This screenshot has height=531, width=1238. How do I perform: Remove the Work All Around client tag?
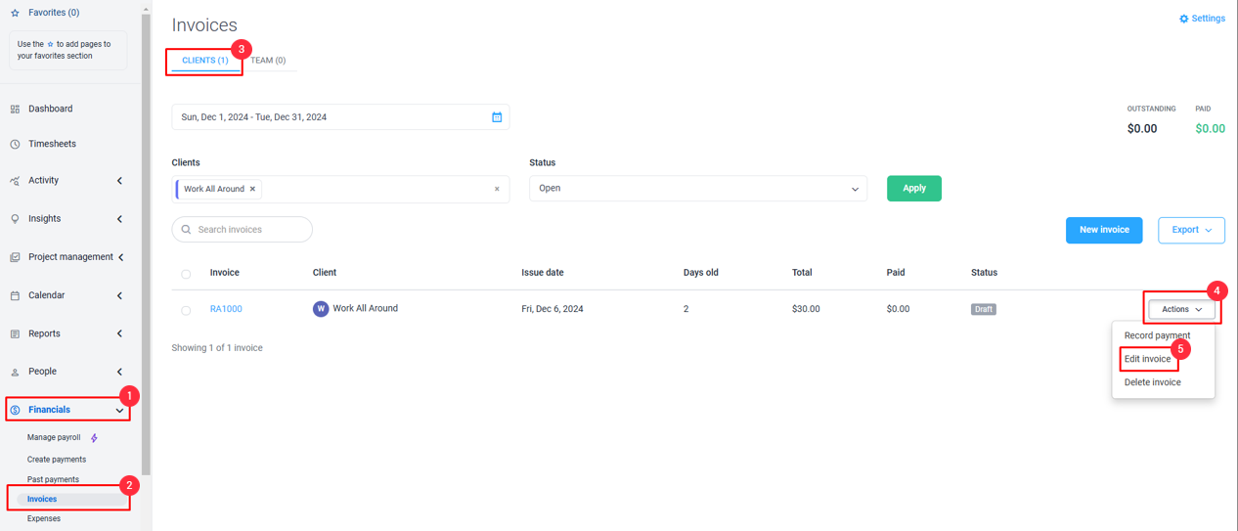[x=252, y=189]
